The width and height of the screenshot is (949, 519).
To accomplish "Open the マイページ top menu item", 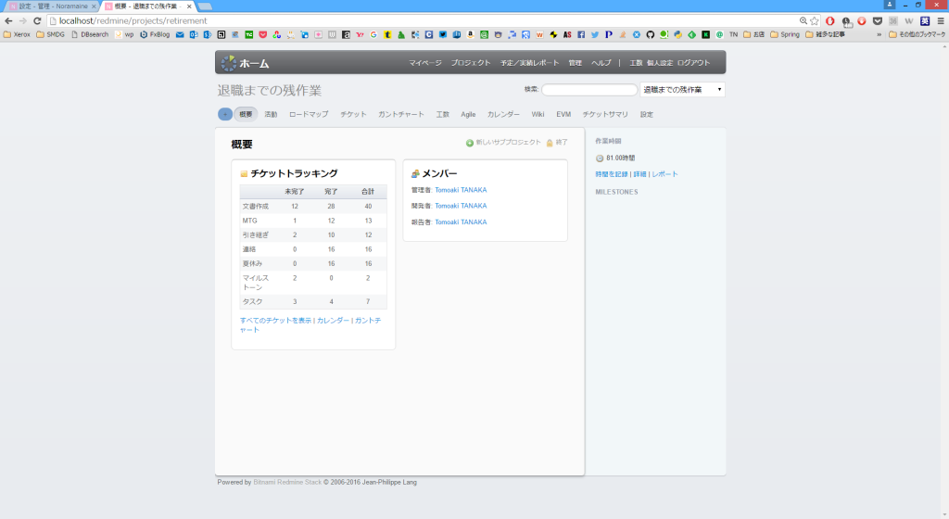I will (425, 63).
